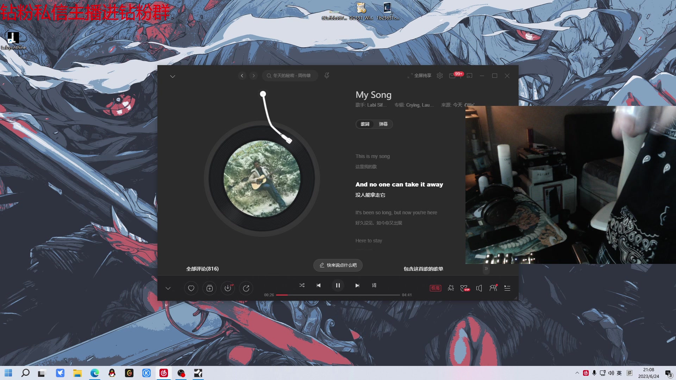676x380 pixels.
Task: Click the 快来说点什么吧 comment button
Action: click(338, 265)
